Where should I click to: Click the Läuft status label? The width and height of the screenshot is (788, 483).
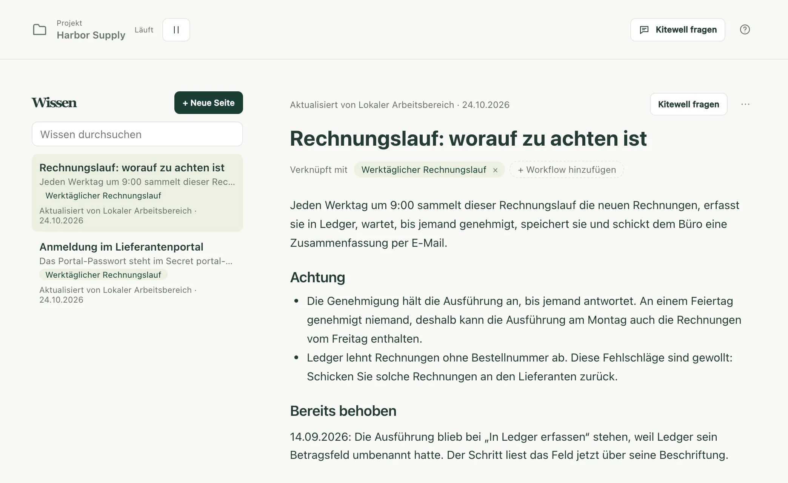tap(144, 30)
